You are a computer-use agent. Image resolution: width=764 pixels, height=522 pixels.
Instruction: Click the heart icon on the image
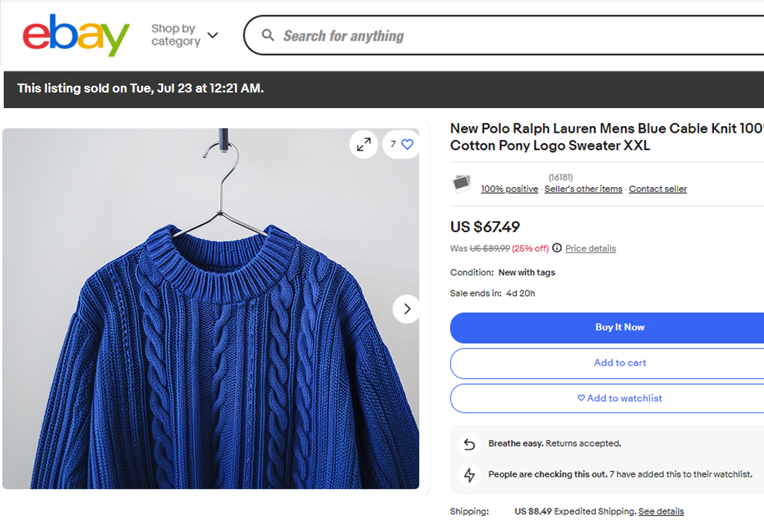(x=407, y=145)
